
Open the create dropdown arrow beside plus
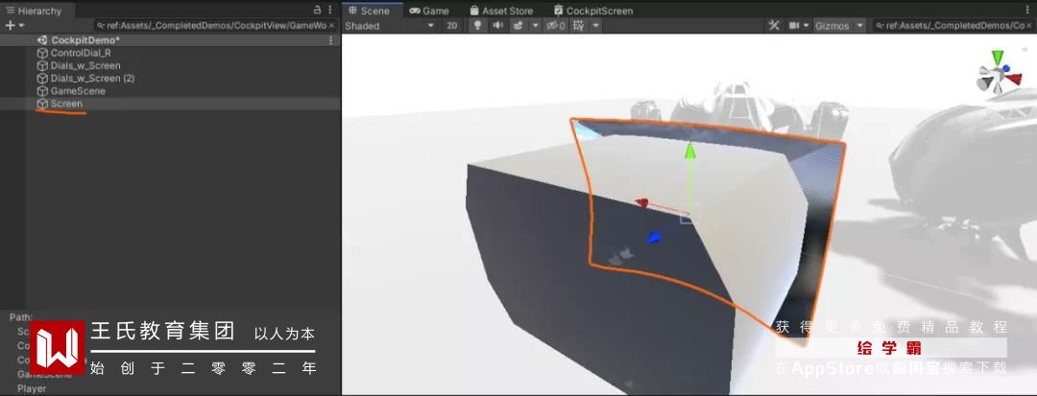pyautogui.click(x=21, y=25)
